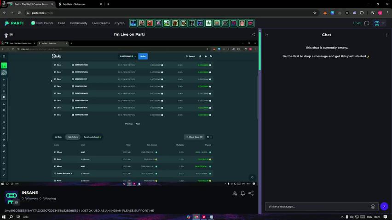Open the emoji picker in chat input

(x=373, y=207)
